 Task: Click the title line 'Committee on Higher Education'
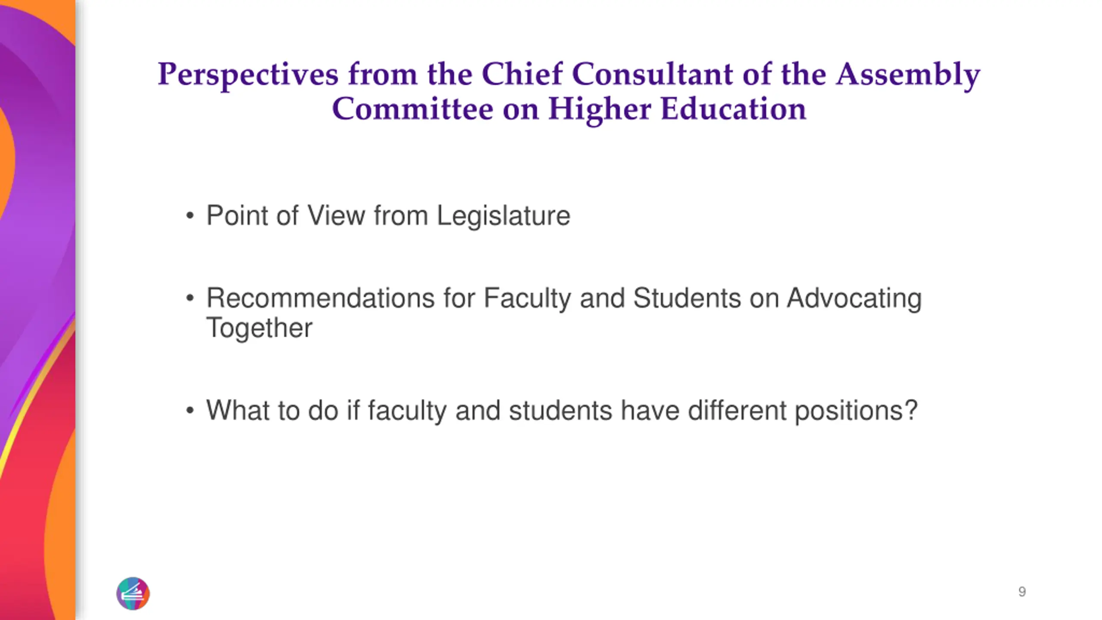569,109
